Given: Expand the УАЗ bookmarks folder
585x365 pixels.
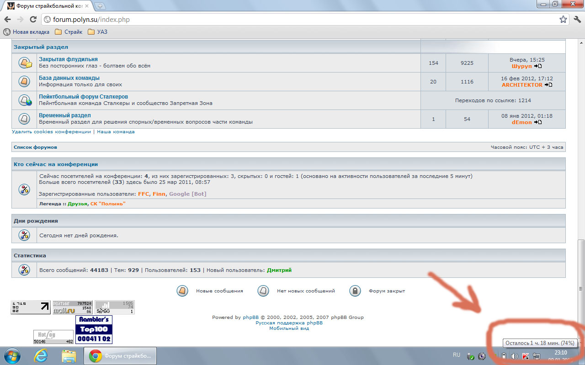Looking at the screenshot, I should click(97, 32).
